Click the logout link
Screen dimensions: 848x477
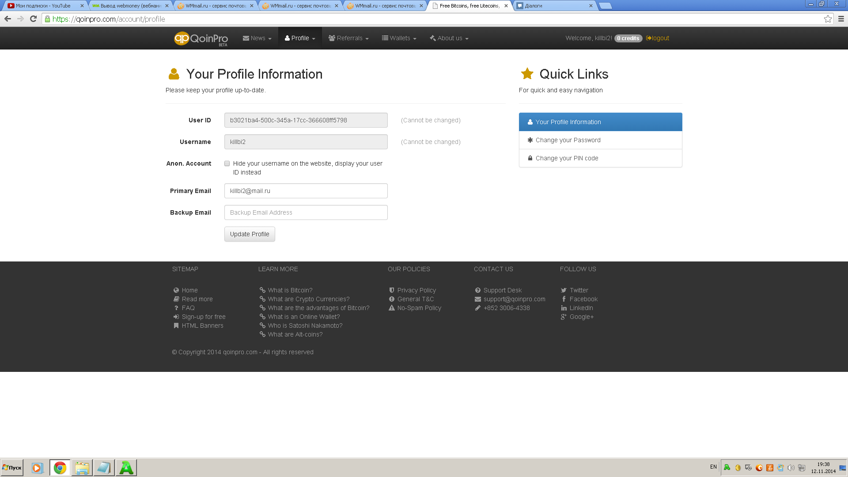(658, 38)
